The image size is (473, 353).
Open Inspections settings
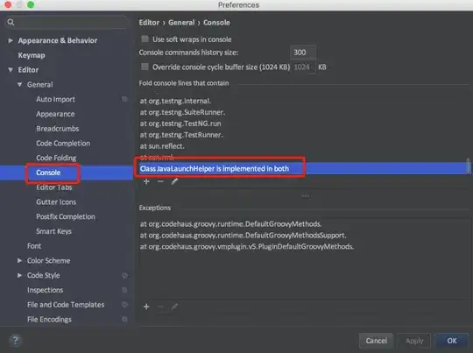pos(46,290)
